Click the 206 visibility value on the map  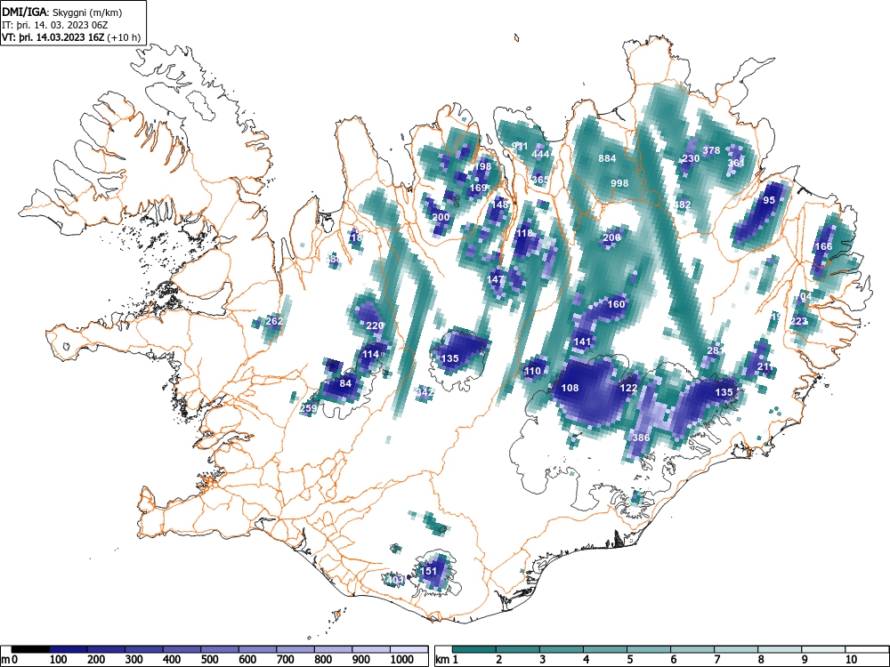click(x=611, y=237)
